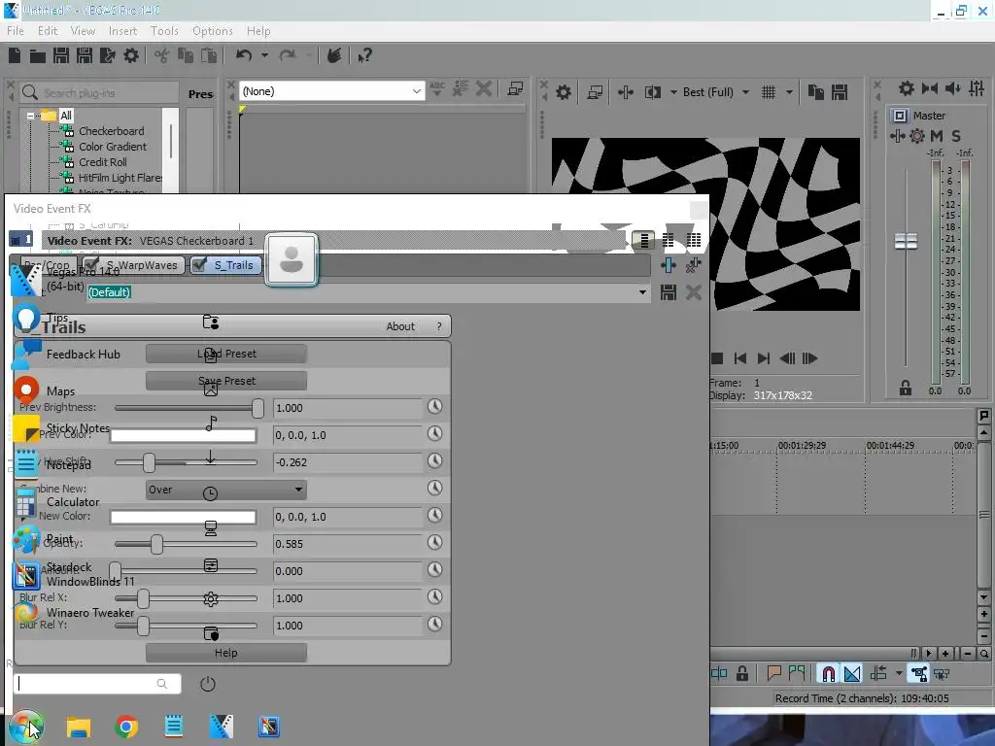
Task: Click the Master volume fader handle
Action: [x=906, y=241]
